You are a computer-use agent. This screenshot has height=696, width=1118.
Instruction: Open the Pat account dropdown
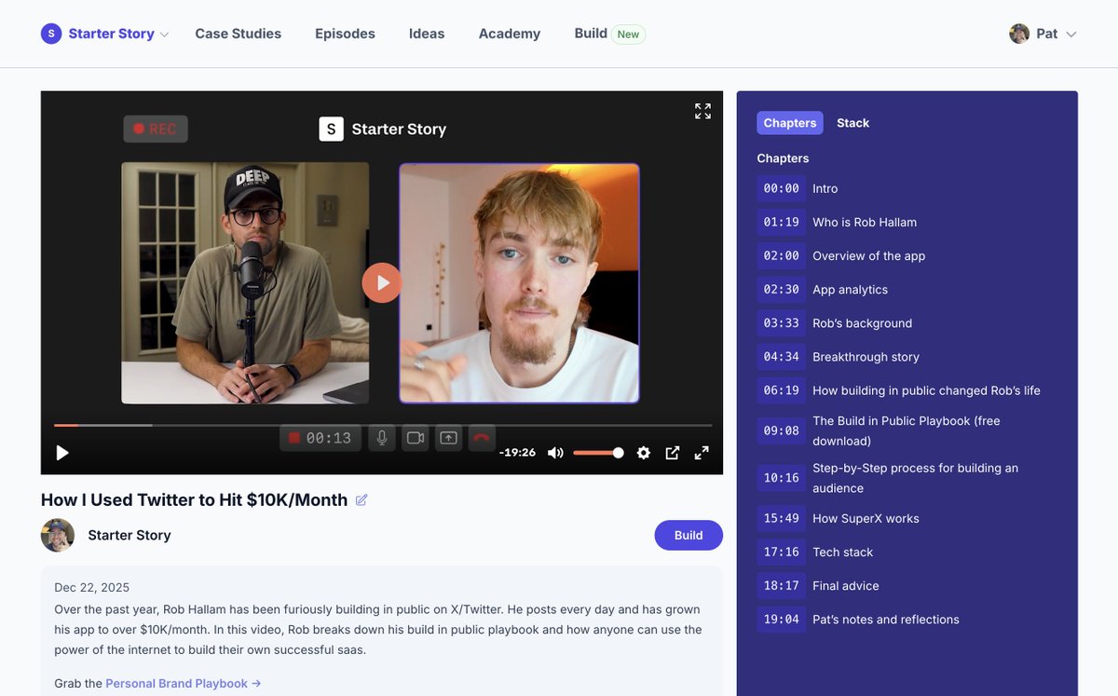[1043, 33]
